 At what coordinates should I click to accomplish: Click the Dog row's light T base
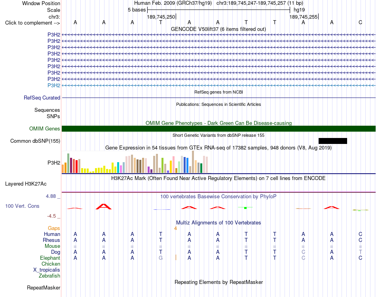[360, 252]
